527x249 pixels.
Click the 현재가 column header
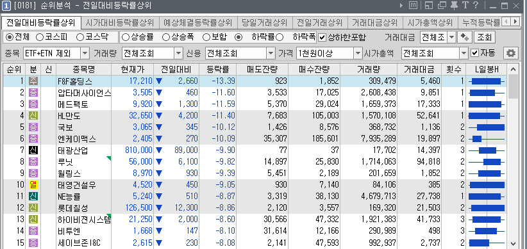[133, 70]
